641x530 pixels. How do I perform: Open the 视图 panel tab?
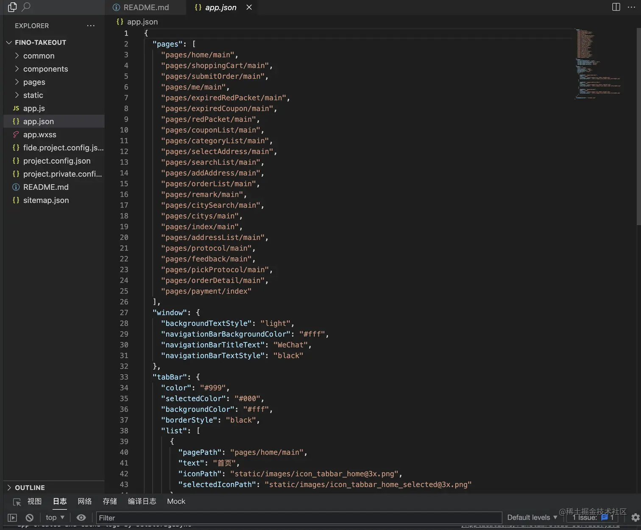pyautogui.click(x=35, y=502)
